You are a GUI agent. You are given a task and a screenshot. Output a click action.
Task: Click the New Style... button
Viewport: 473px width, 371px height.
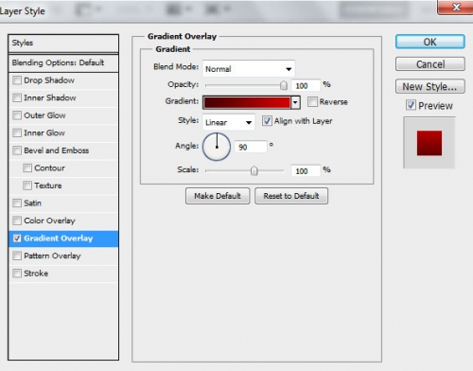coord(430,86)
